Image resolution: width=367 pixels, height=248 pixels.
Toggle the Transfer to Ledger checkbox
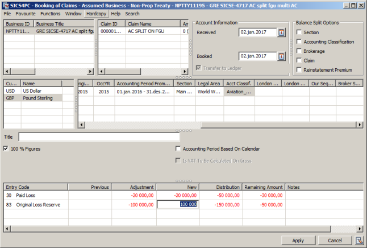tap(198, 68)
